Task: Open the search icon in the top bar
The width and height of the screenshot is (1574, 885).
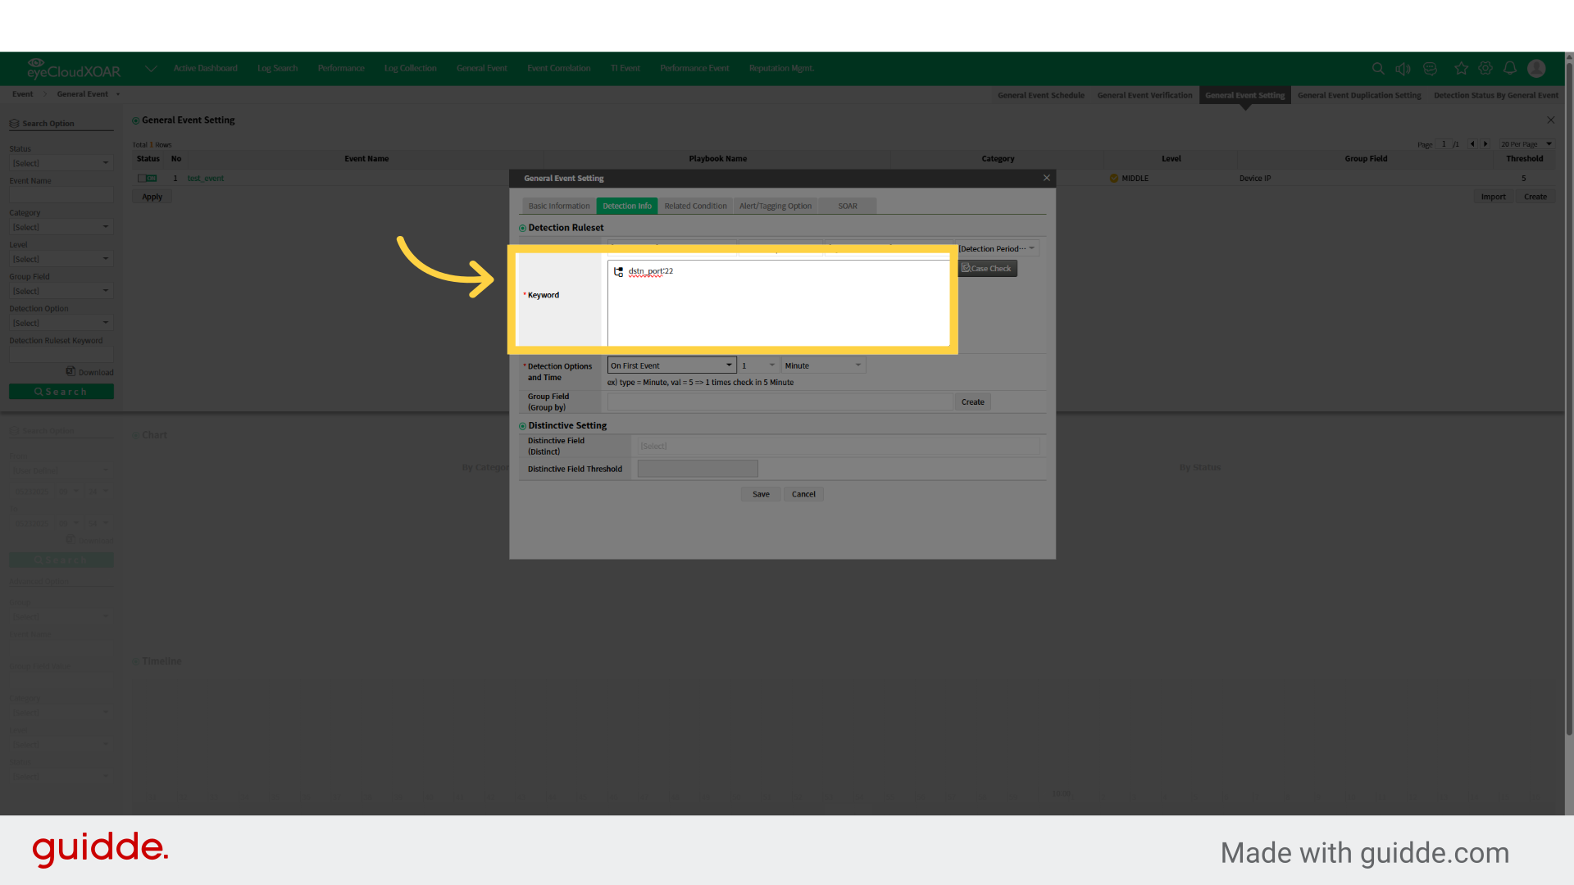Action: pyautogui.click(x=1378, y=69)
